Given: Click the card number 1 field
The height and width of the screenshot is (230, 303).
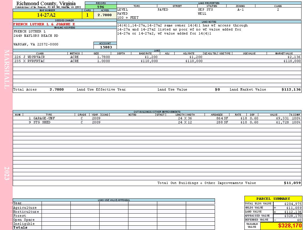Looking at the screenshot, I should [87, 15].
